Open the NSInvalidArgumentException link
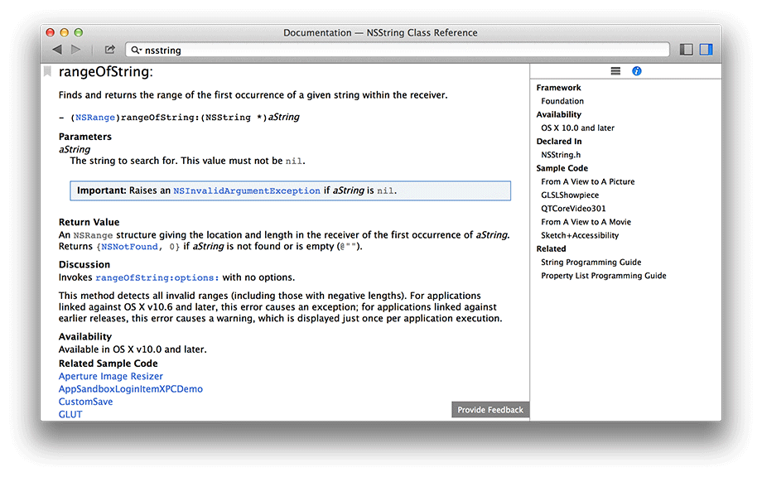762x477 pixels. click(x=247, y=191)
